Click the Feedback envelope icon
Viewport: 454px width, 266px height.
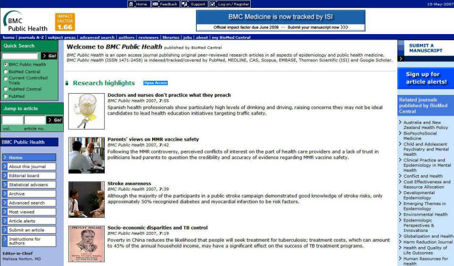click(156, 4)
